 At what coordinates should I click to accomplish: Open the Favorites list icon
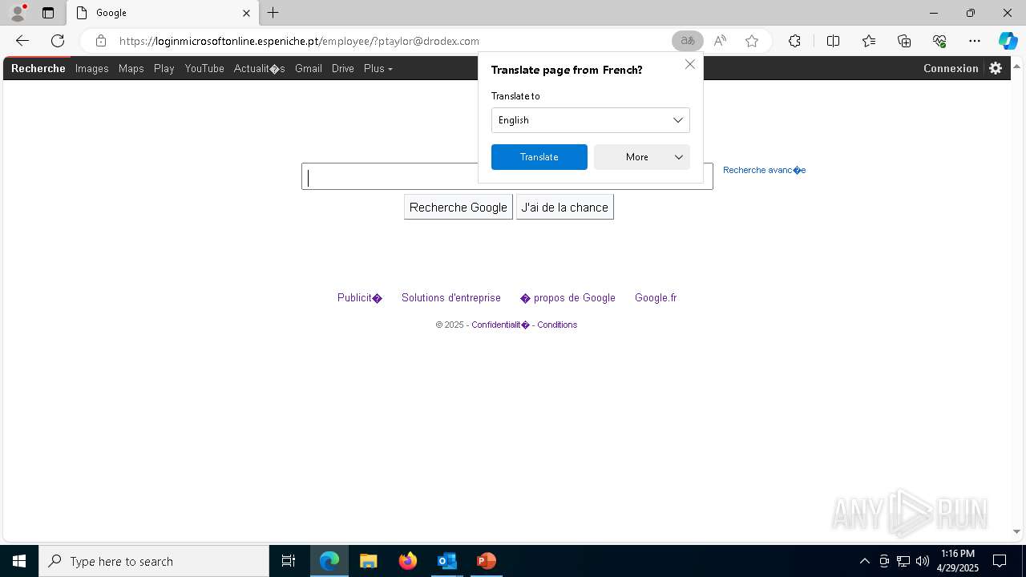pyautogui.click(x=869, y=41)
